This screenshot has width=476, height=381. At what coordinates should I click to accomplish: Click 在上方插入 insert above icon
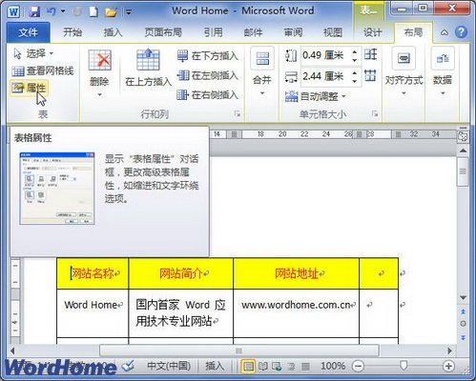pos(148,60)
